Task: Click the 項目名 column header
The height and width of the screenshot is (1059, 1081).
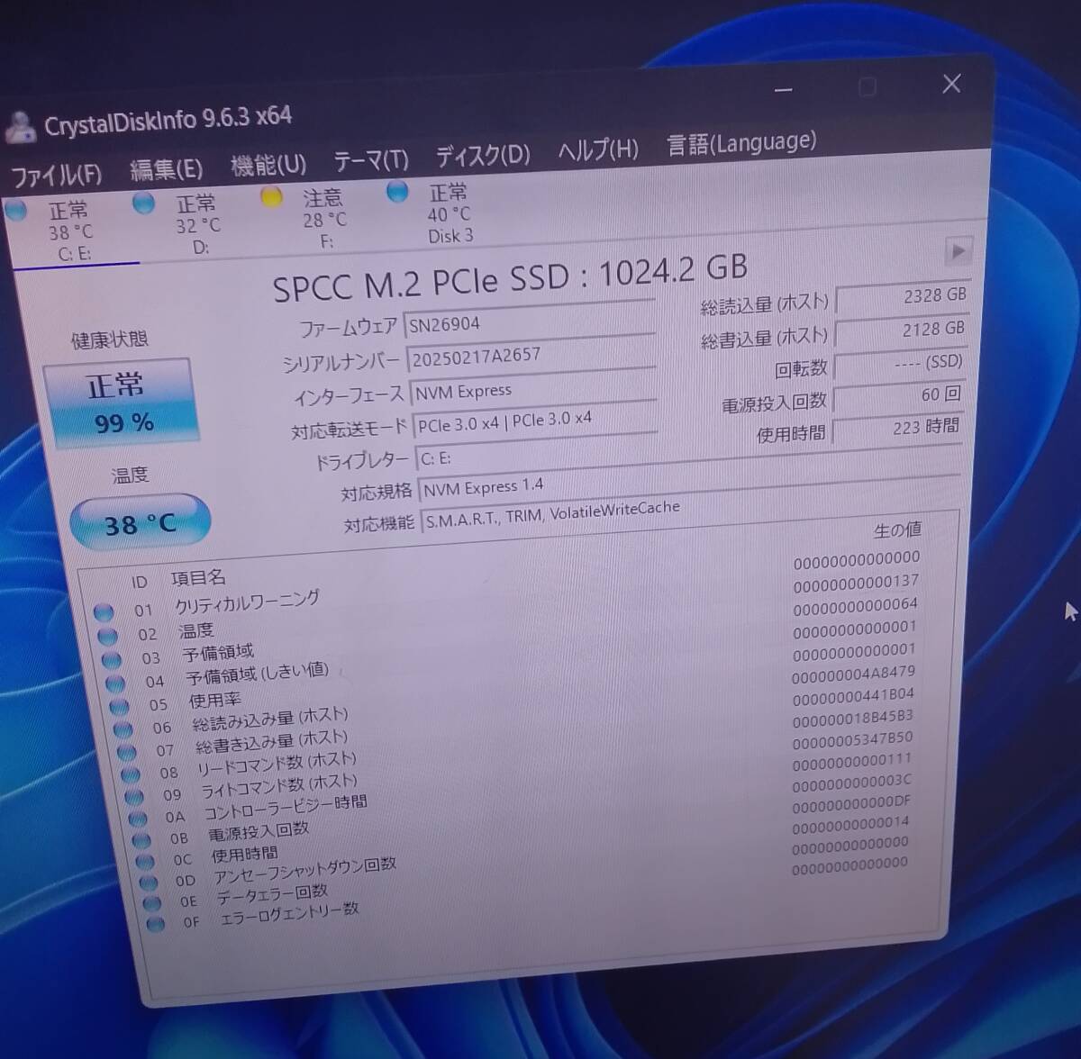Action: (198, 577)
